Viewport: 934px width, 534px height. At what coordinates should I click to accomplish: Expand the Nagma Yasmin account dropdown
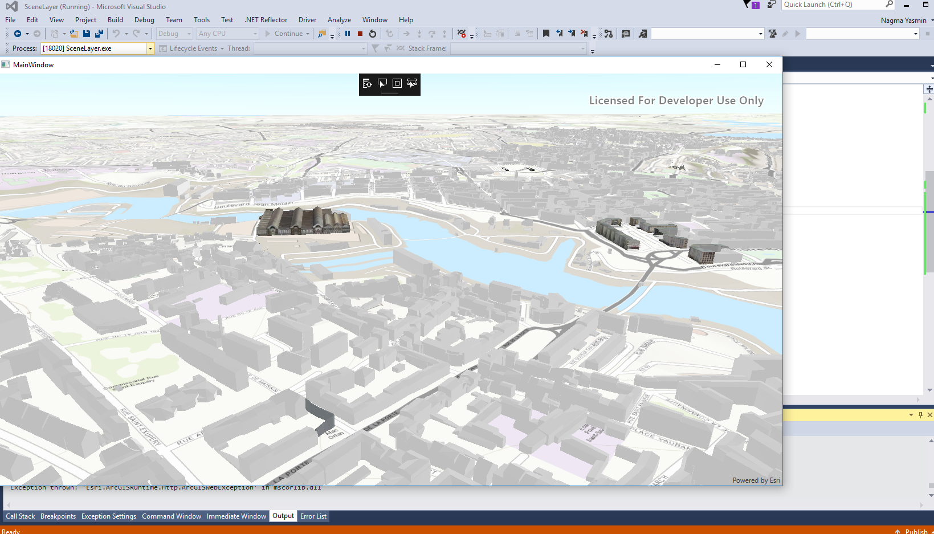[x=932, y=21]
